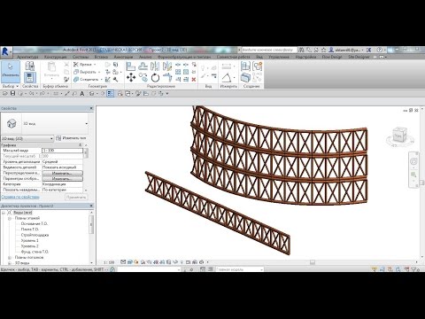
Task: Select the Trim/Extend to corner tool
Action: (x=167, y=78)
